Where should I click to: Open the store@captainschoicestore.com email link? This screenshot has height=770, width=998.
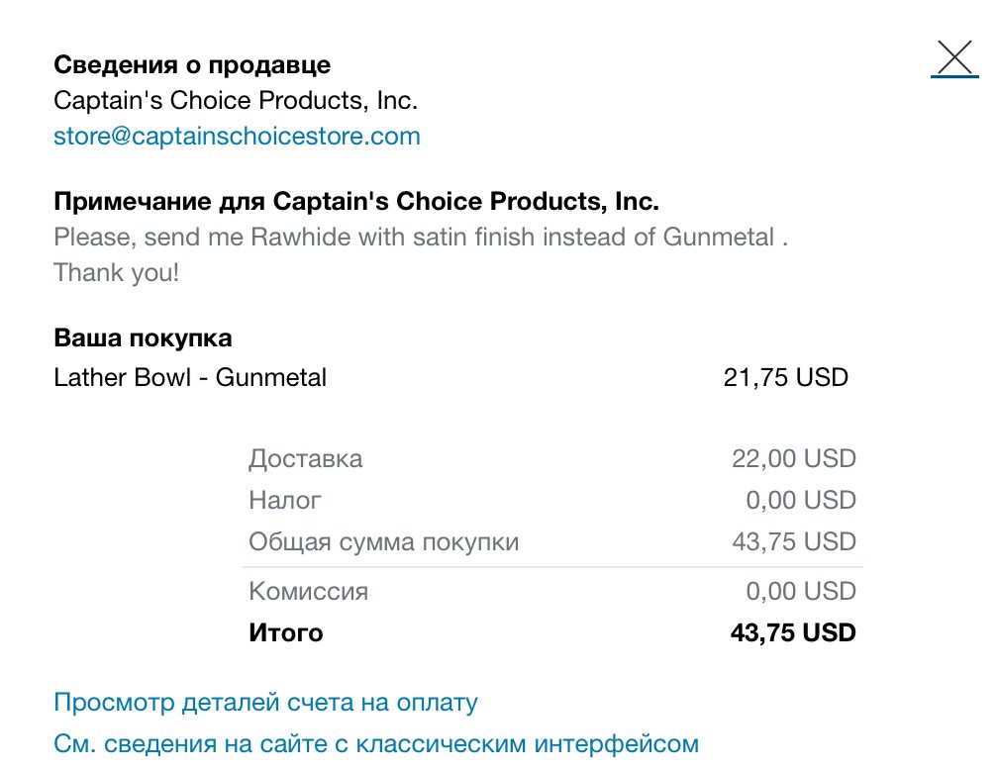237,137
